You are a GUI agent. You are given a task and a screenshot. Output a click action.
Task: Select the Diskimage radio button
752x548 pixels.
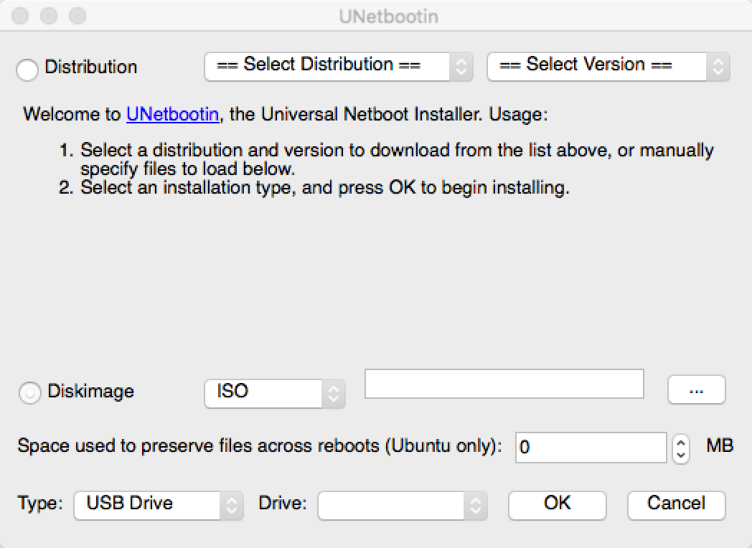(29, 392)
